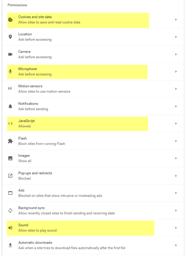185x257 pixels.
Task: Open Microphone permission settings
Action: tap(93, 72)
